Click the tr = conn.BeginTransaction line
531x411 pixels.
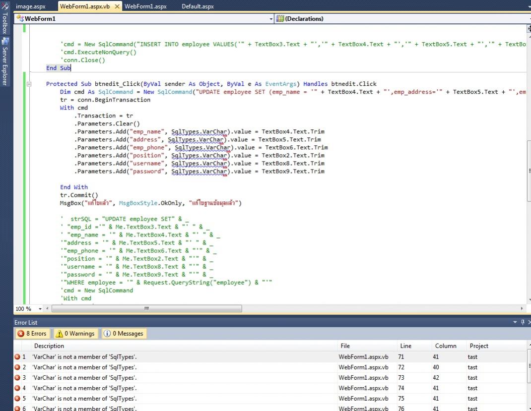(x=105, y=100)
